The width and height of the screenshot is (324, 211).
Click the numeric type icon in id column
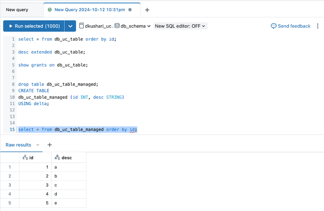pyautogui.click(x=25, y=157)
